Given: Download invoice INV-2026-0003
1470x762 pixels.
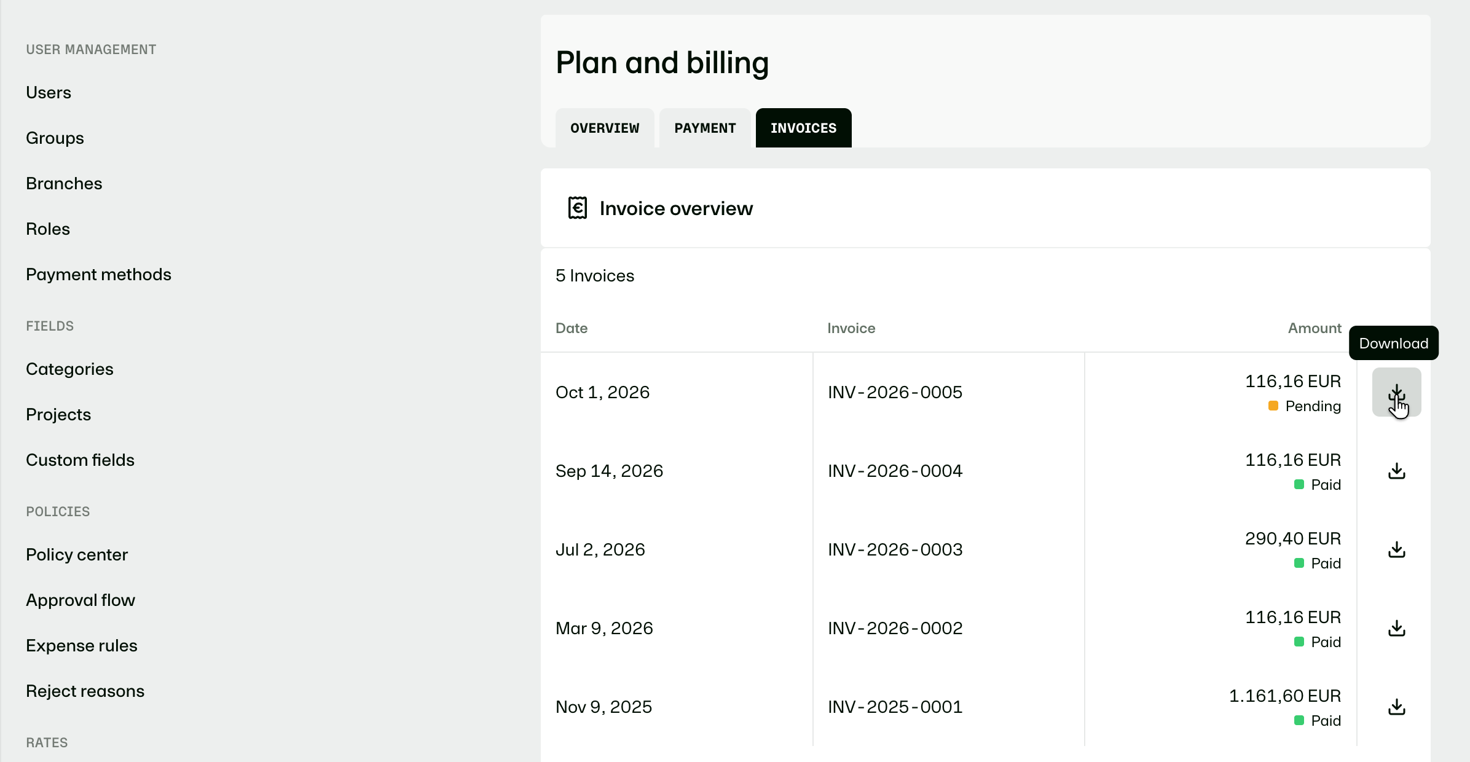Looking at the screenshot, I should [1396, 549].
